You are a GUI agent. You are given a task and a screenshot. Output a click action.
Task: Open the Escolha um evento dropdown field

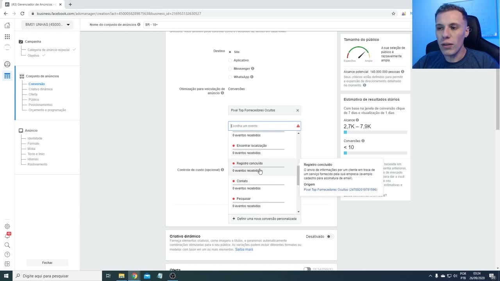pos(264,126)
